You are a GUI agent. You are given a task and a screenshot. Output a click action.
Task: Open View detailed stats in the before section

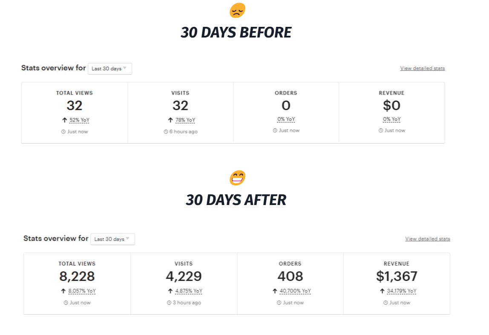422,68
